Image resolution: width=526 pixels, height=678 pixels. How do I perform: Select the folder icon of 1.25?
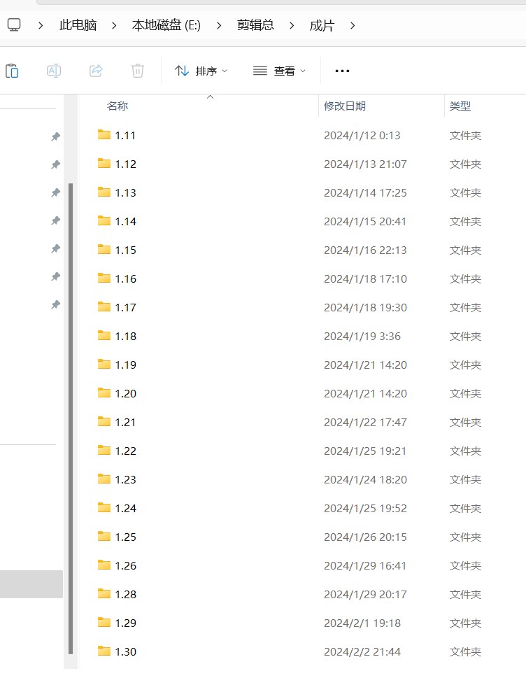[104, 536]
